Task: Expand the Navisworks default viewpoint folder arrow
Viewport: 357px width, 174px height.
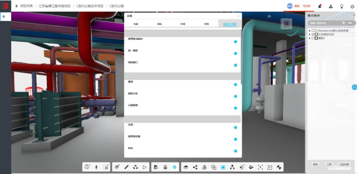Action: pos(310,31)
